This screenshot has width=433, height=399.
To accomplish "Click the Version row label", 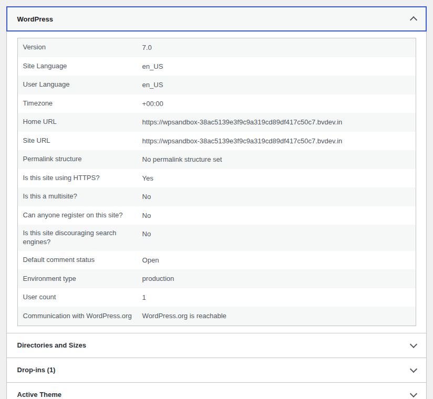I will point(34,47).
